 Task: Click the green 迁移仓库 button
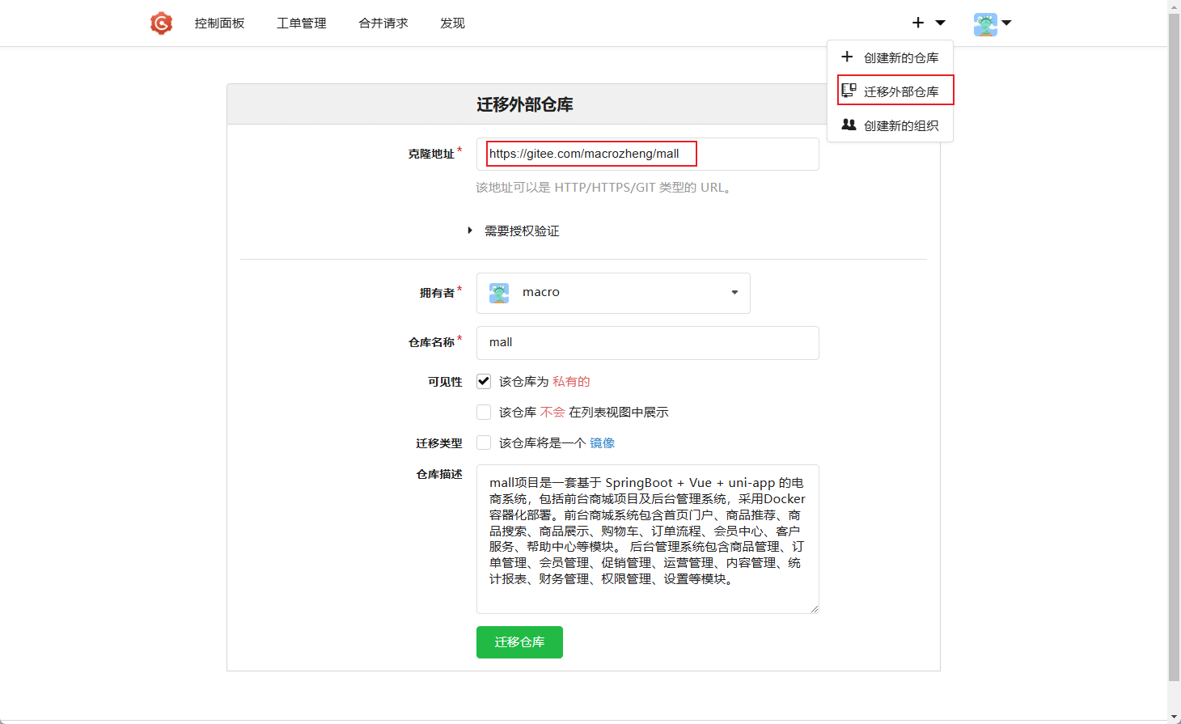point(519,642)
